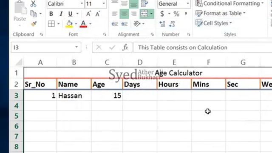Align text right in cell

pyautogui.click(x=134, y=14)
